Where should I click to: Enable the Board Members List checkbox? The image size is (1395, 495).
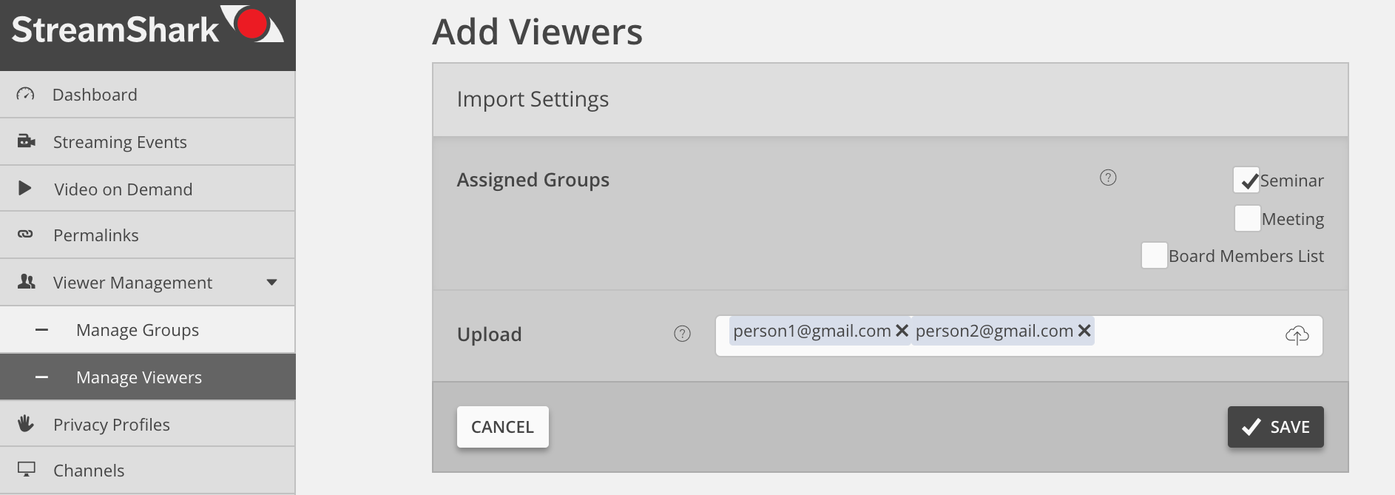(1155, 255)
